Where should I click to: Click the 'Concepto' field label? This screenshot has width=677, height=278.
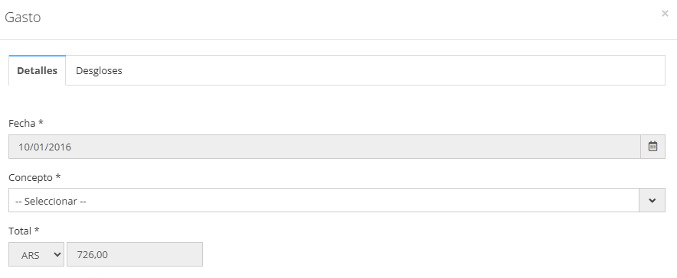31,177
